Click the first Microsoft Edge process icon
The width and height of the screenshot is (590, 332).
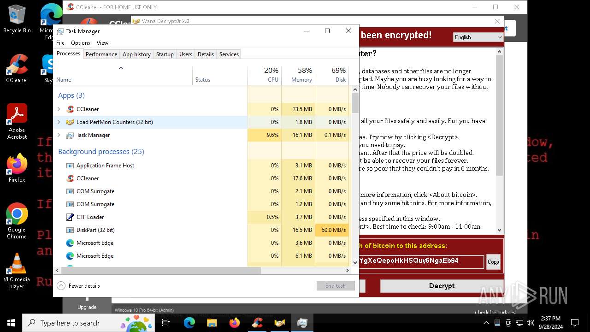70,243
